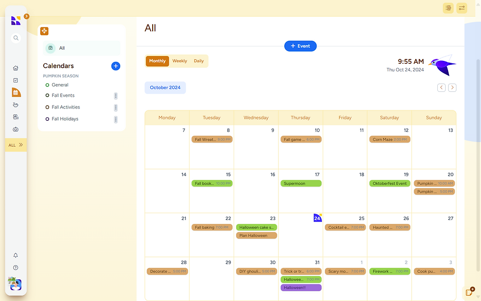481x301 pixels.
Task: Open purple Halloween!! event
Action: pos(301,288)
